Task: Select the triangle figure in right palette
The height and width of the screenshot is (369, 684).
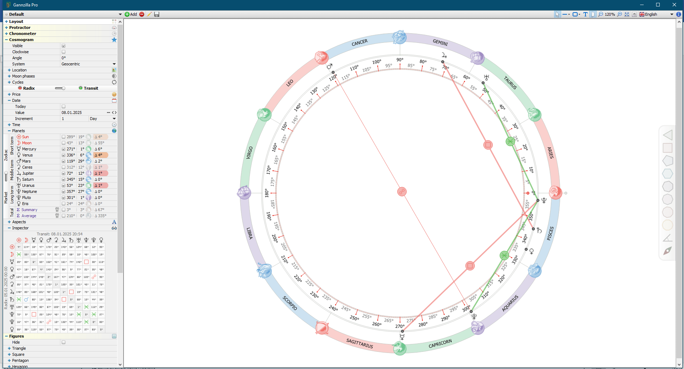Action: 668,135
